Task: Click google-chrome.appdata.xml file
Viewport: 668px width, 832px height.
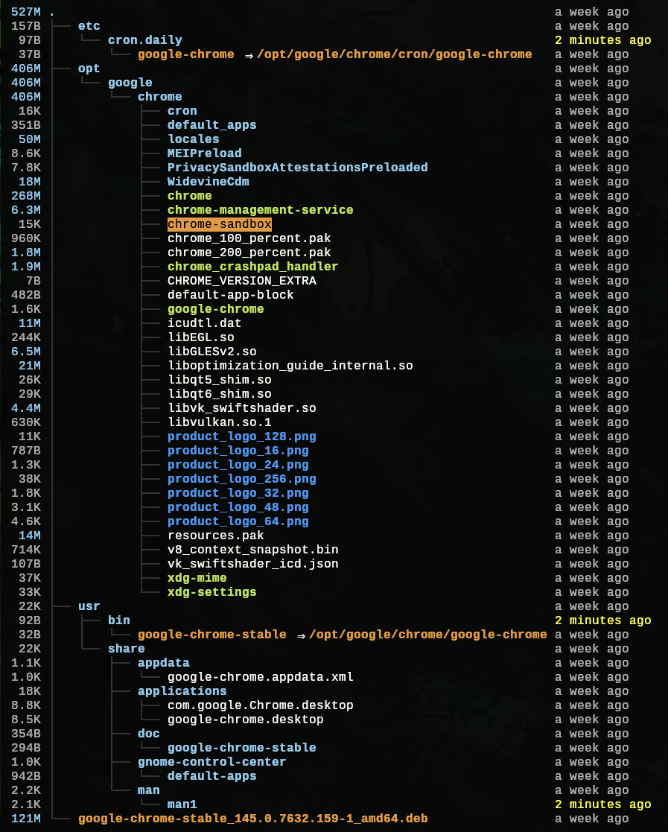Action: [x=260, y=677]
